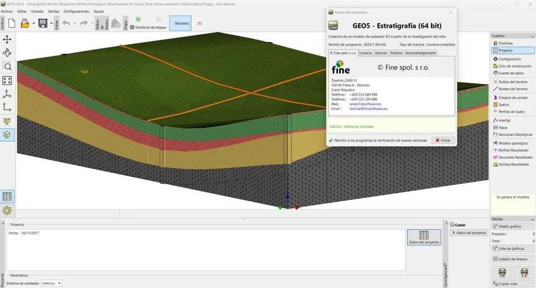Redo the action with the right arrow icon
536x288 pixels.
(x=84, y=23)
